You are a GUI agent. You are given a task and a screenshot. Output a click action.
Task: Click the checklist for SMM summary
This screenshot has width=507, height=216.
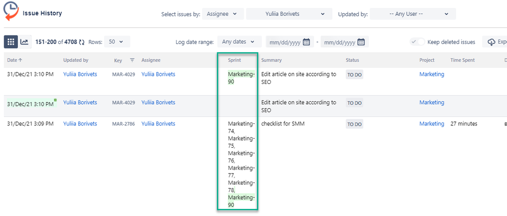point(283,124)
